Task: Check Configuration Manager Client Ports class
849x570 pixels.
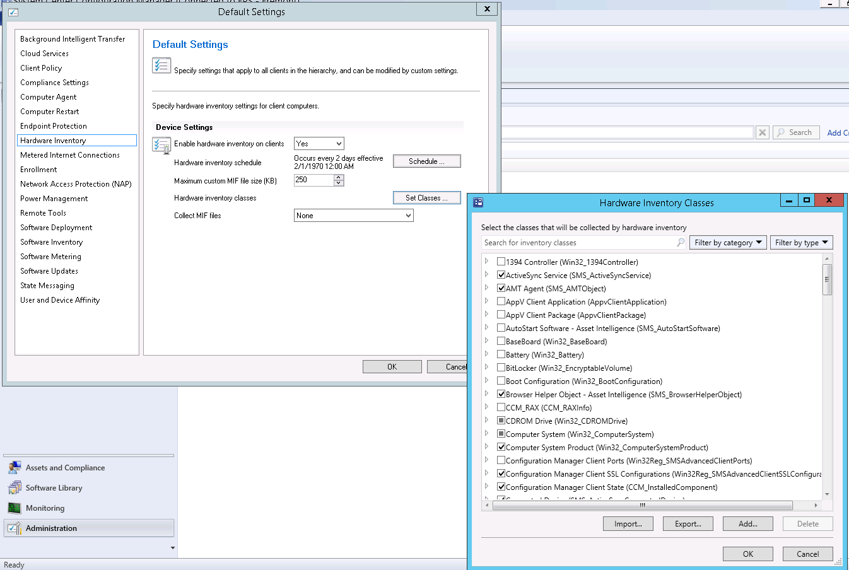Action: [x=501, y=460]
